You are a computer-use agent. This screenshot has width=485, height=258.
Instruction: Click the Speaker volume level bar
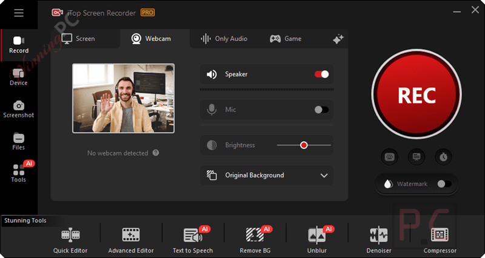coord(267,90)
